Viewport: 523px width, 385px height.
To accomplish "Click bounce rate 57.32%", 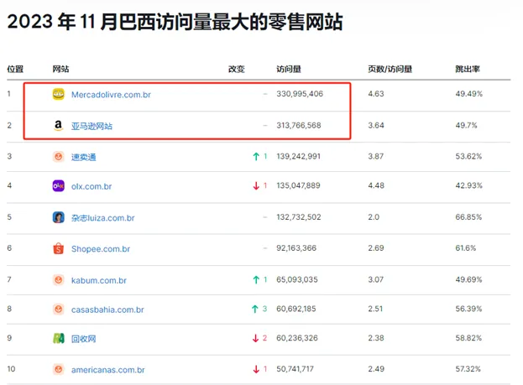I will [468, 369].
